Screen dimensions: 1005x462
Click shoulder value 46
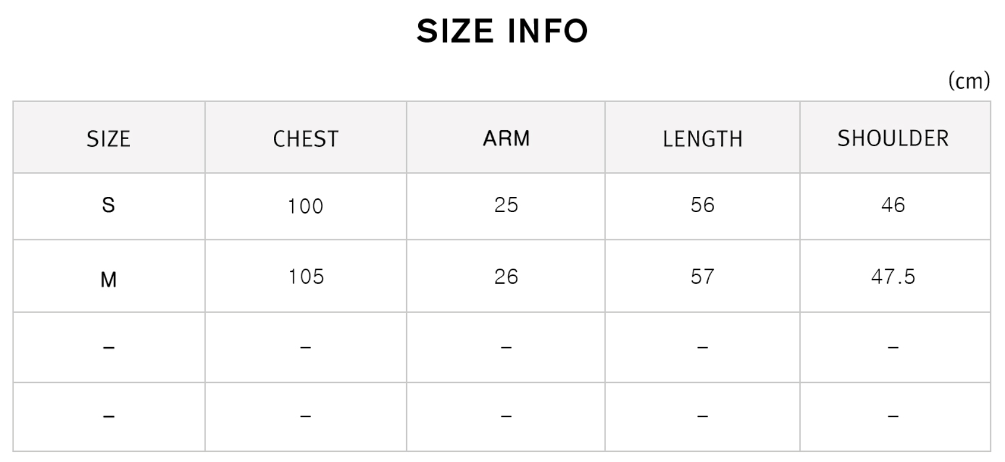pos(893,205)
